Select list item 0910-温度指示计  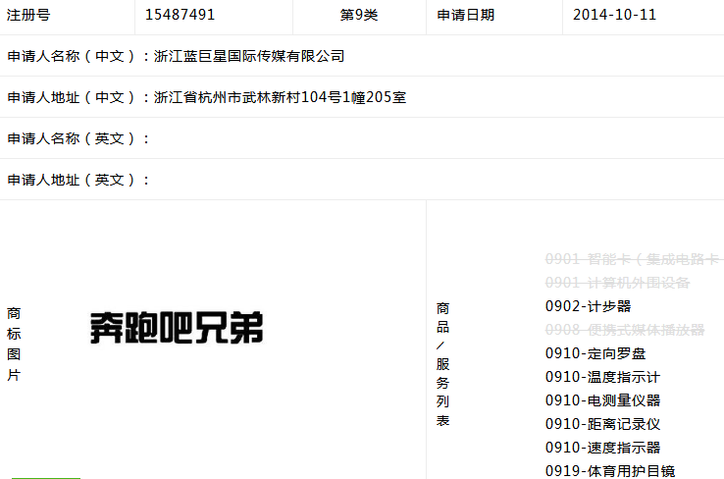(602, 377)
